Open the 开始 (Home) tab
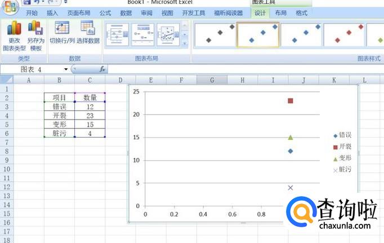This screenshot has height=243, width=384. point(32,13)
